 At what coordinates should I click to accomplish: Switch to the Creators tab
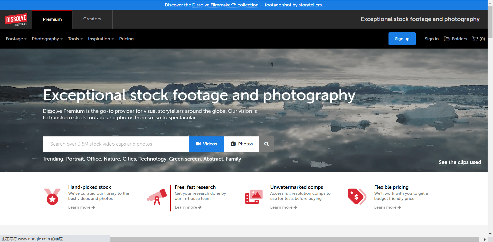[92, 19]
